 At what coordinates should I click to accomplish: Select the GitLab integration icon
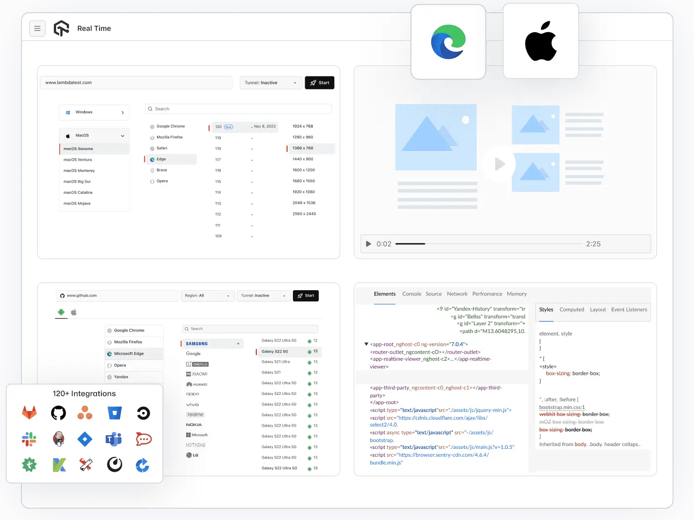(29, 412)
